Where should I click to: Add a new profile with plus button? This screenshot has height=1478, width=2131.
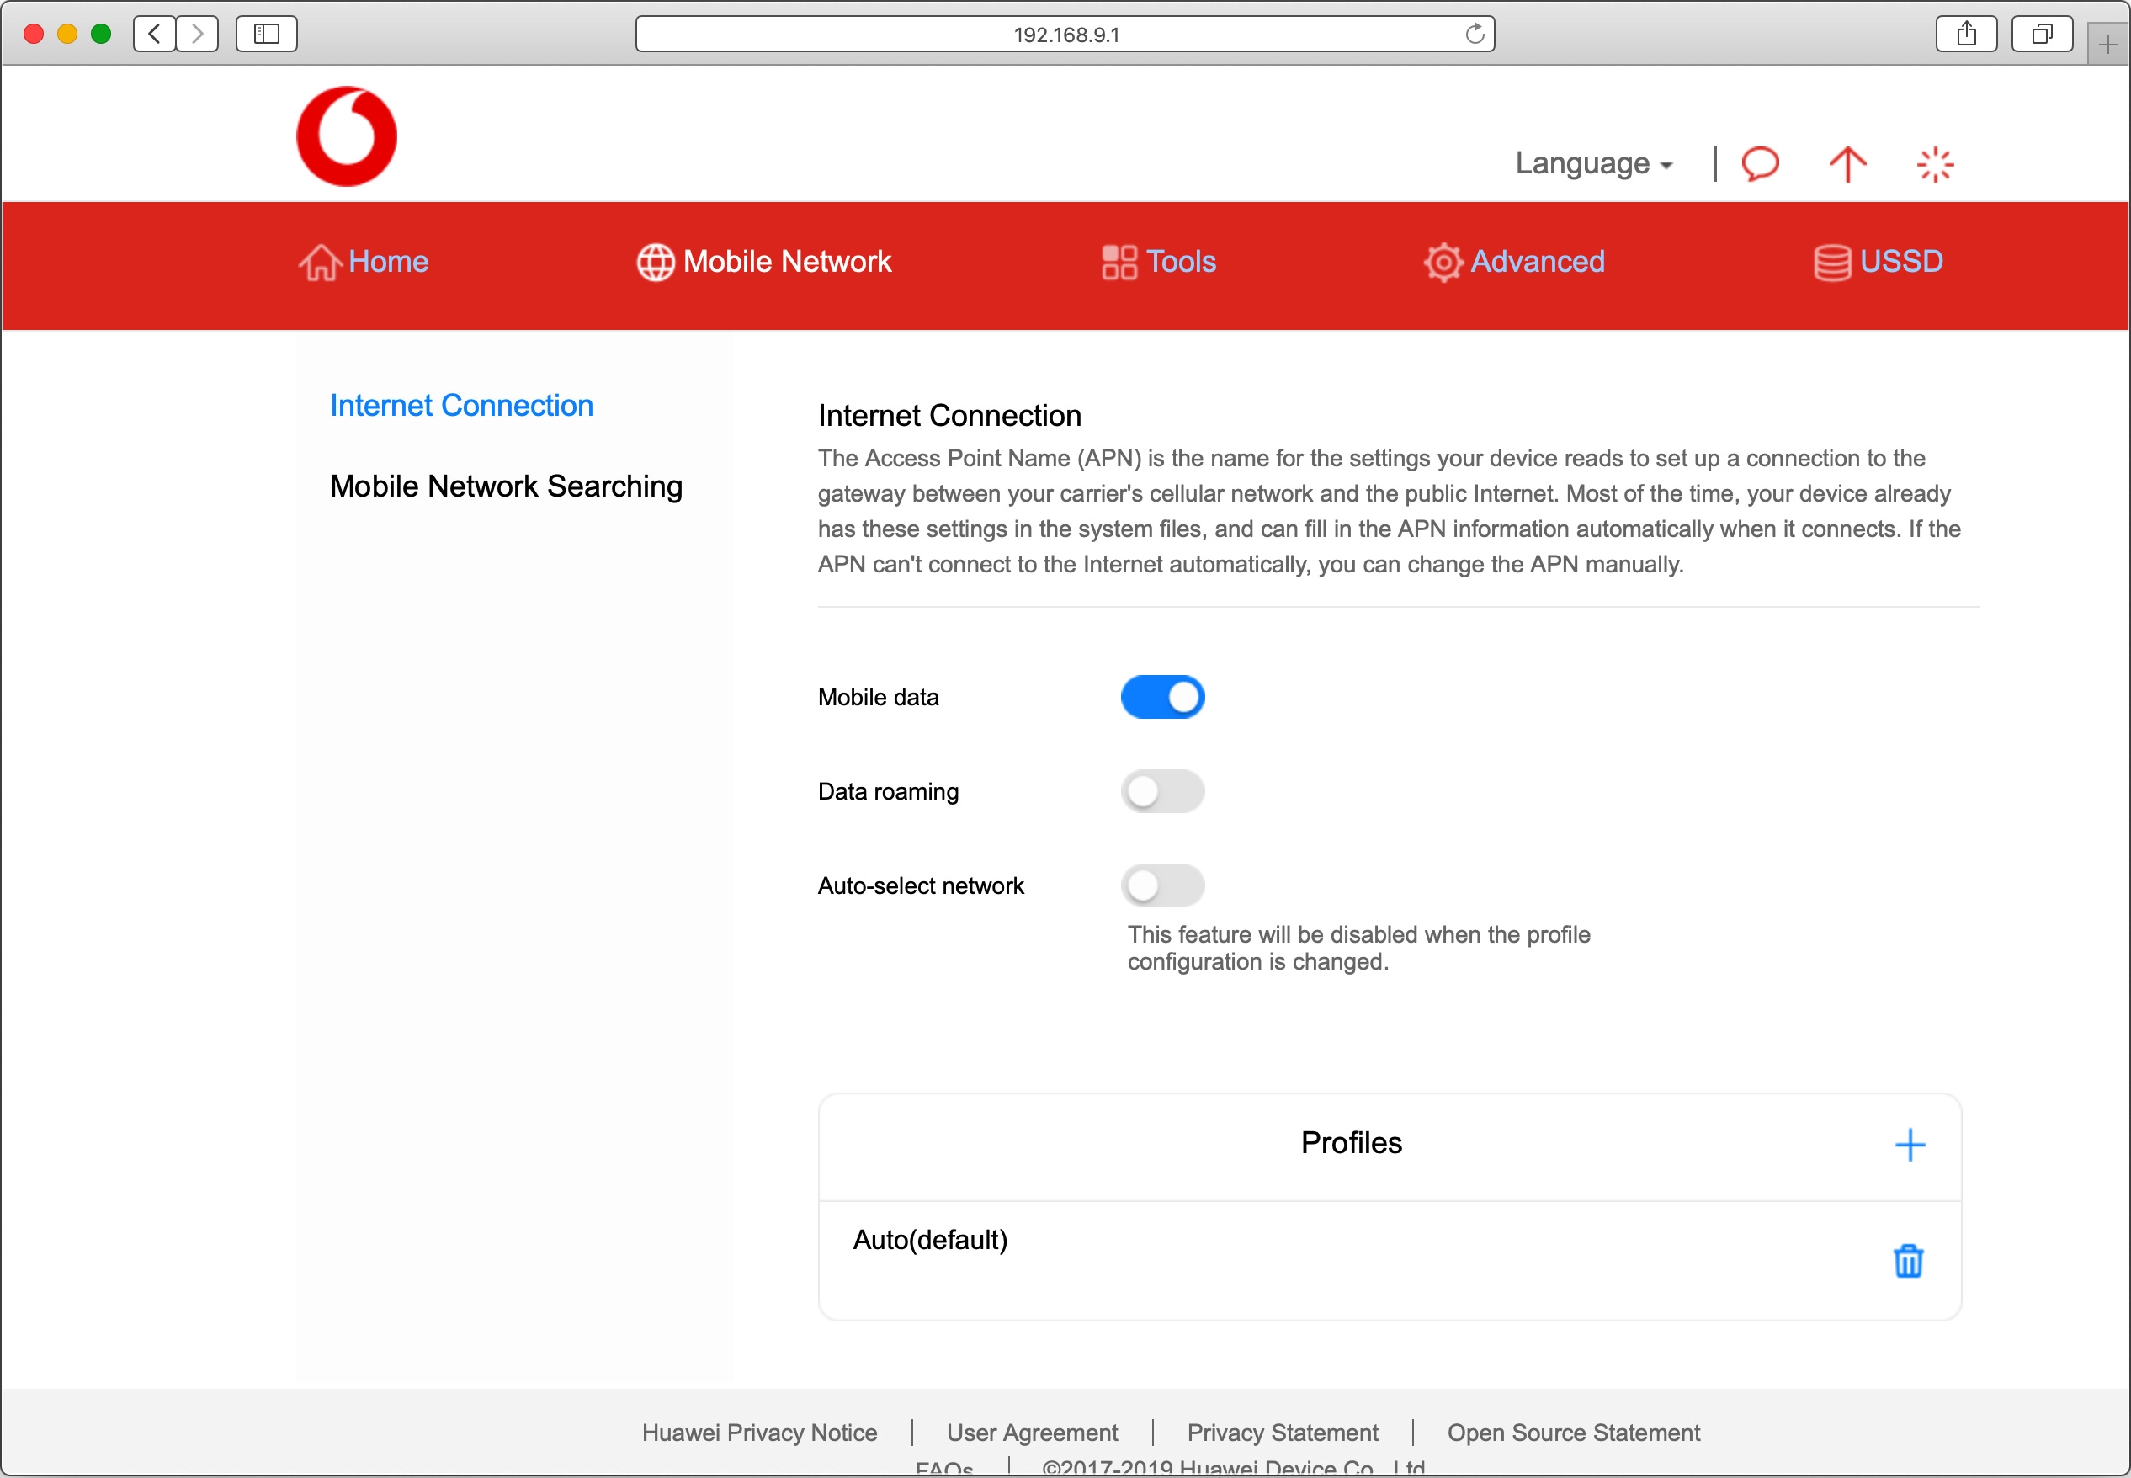point(1910,1145)
